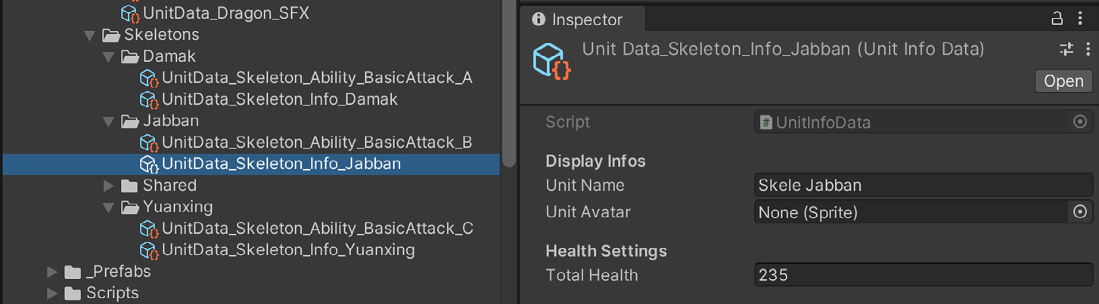
Task: Open asset header three-dot context menu
Action: [x=1088, y=50]
